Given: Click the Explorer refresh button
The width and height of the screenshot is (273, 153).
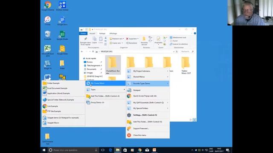Looking at the screenshot, I should click(177, 52).
